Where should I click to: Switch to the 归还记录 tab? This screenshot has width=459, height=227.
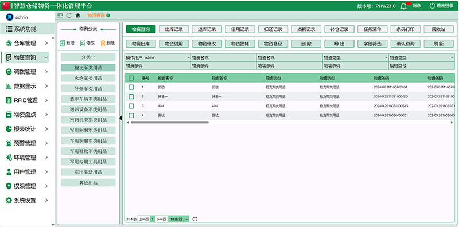tap(273, 29)
